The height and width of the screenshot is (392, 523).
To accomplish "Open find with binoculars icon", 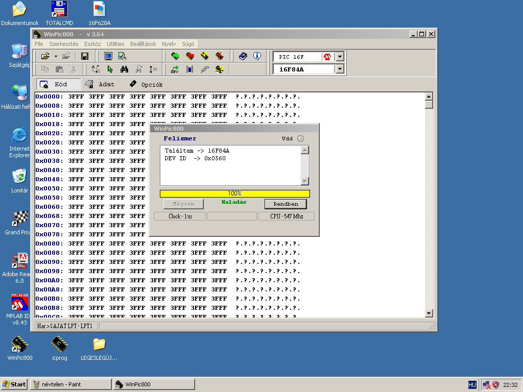I will (125, 69).
